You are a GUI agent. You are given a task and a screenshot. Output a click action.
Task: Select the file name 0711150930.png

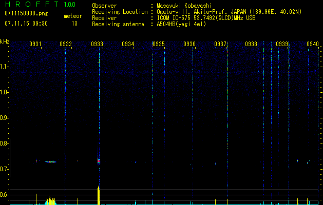click(x=26, y=14)
